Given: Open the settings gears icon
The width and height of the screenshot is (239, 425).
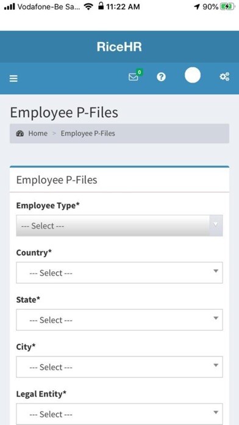Looking at the screenshot, I should point(224,77).
